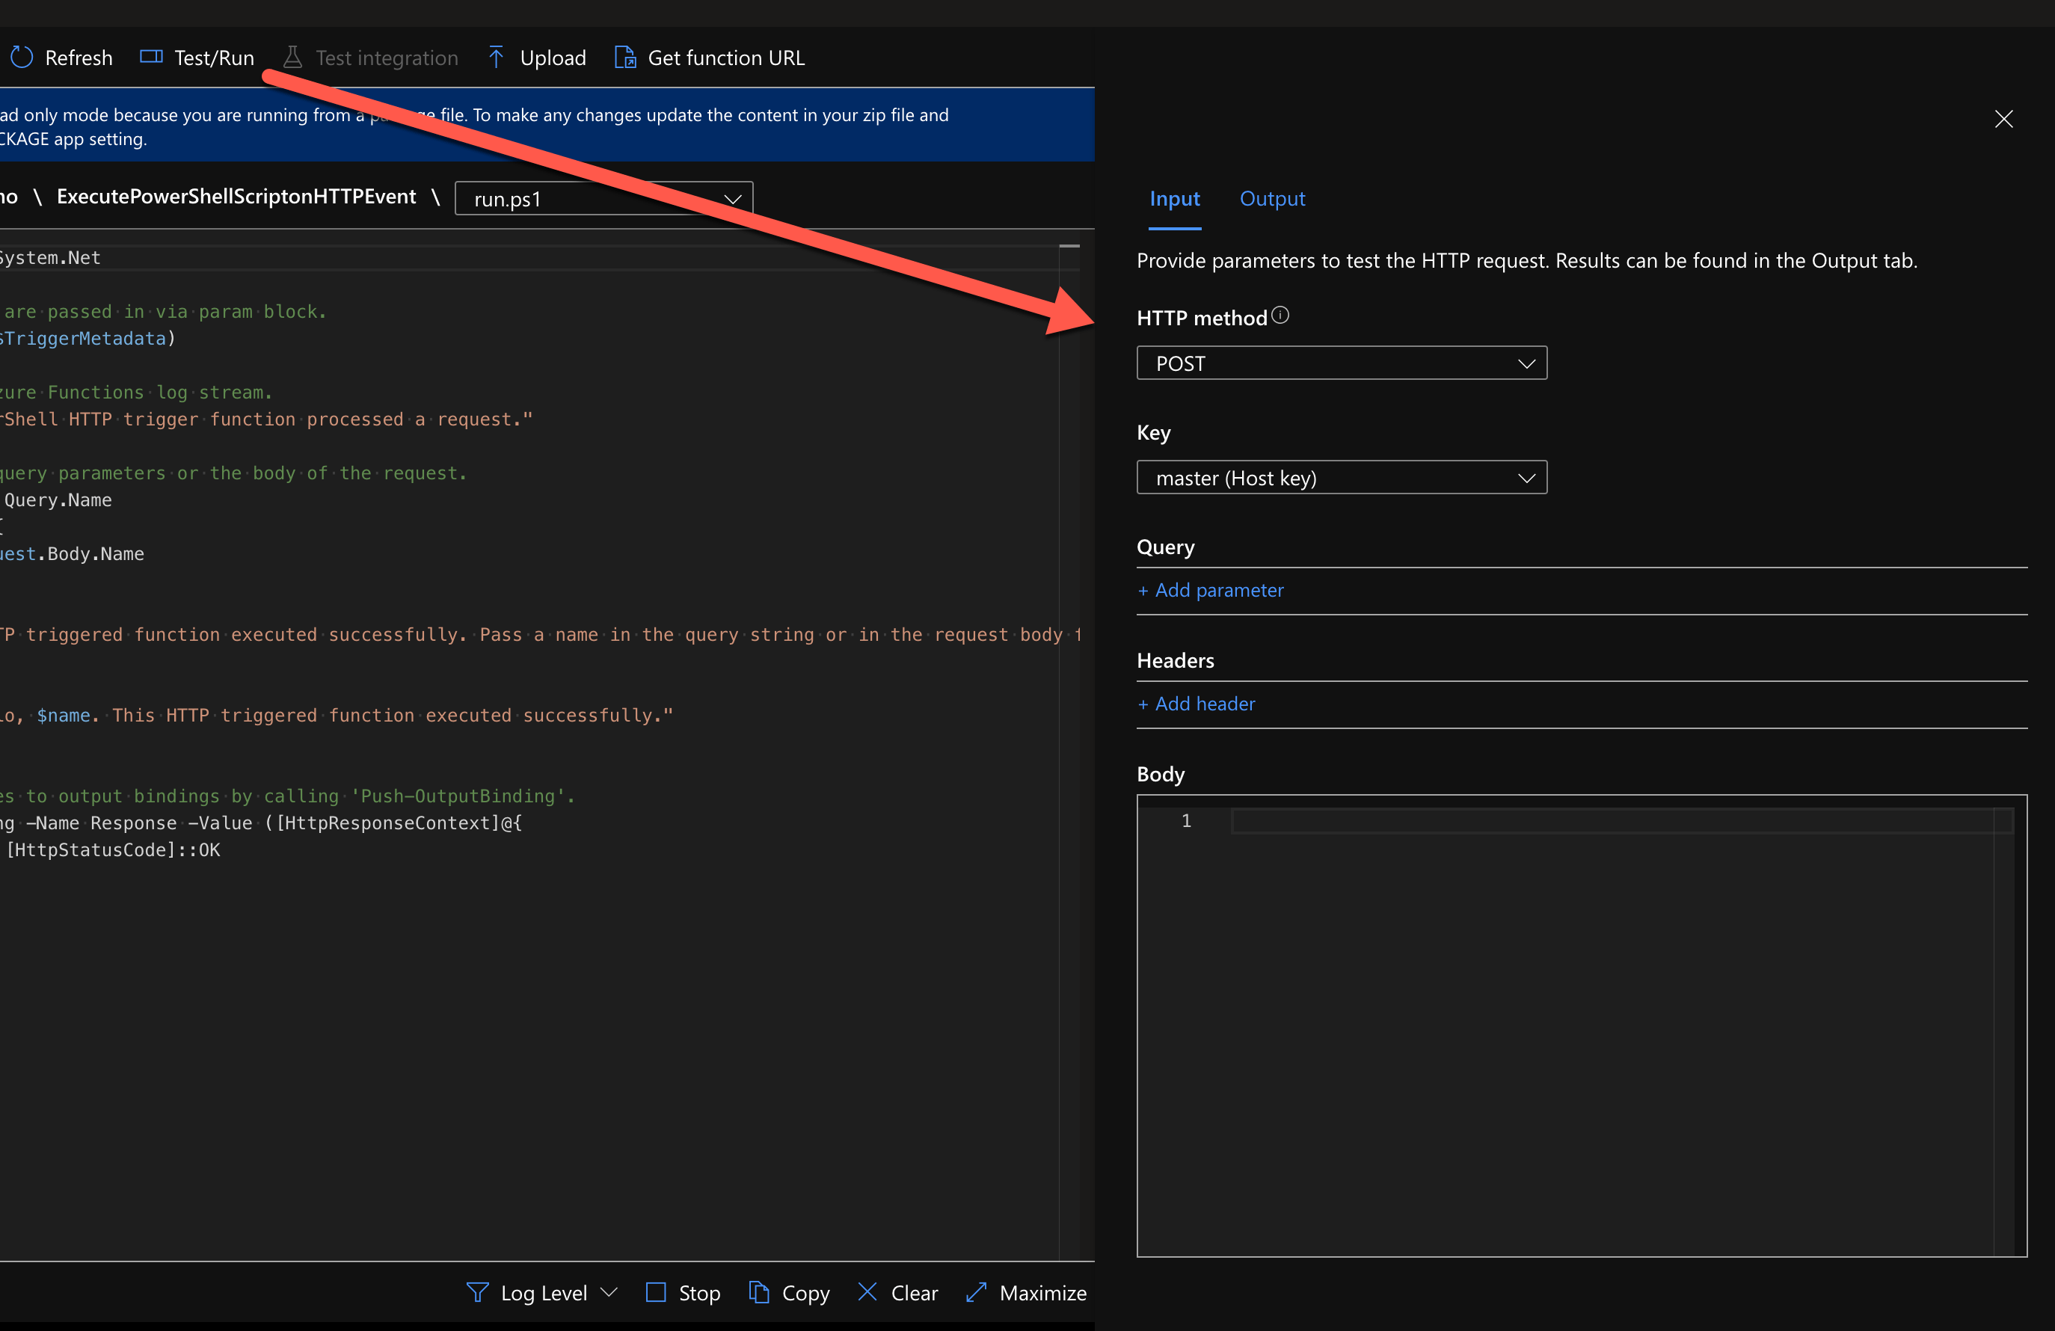Image resolution: width=2055 pixels, height=1331 pixels.
Task: Expand the Log Level chevron menu
Action: pos(609,1292)
